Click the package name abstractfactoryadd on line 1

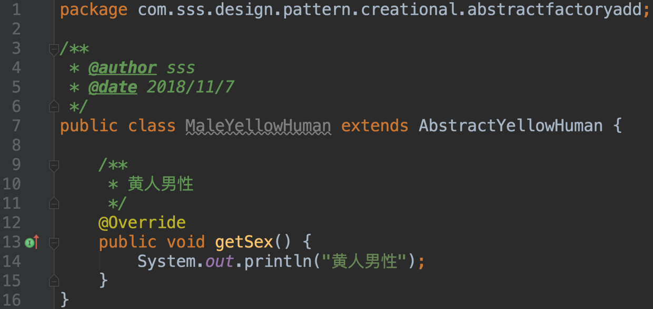coord(555,10)
